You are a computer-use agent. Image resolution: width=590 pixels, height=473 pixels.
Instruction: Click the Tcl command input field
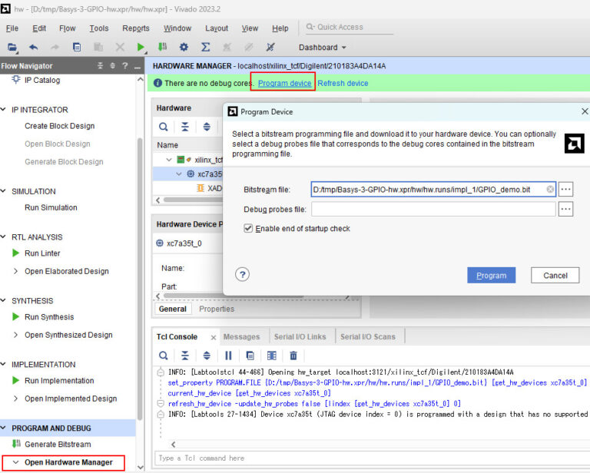369,458
